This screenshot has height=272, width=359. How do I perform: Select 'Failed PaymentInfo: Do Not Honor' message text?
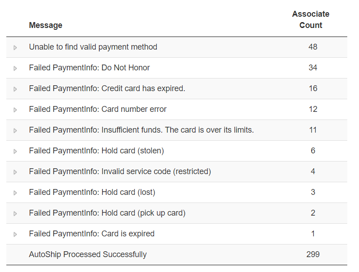[89, 68]
